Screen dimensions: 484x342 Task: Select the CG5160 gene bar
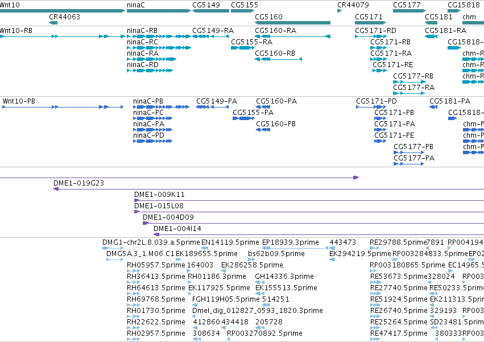[293, 23]
